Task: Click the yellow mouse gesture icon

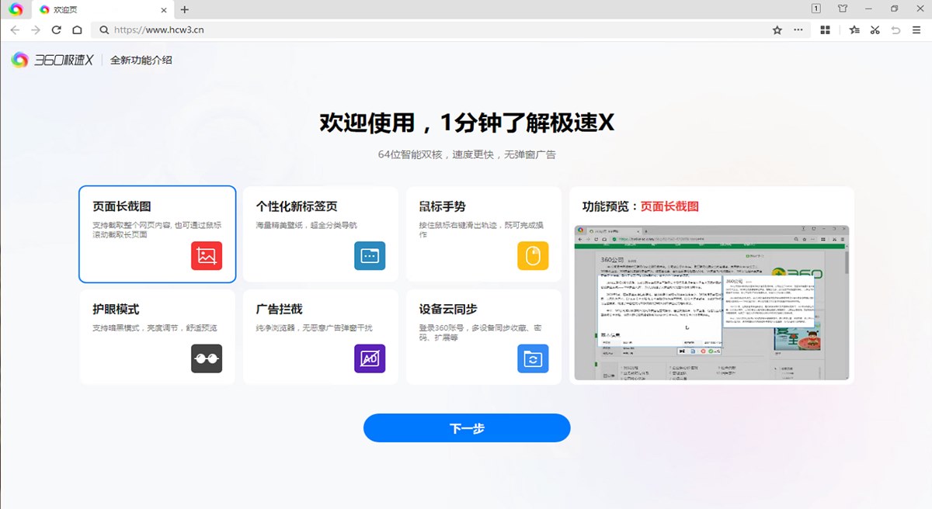Action: pyautogui.click(x=533, y=255)
